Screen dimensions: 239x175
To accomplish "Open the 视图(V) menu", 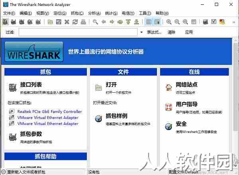I will pyautogui.click(x=43, y=14).
